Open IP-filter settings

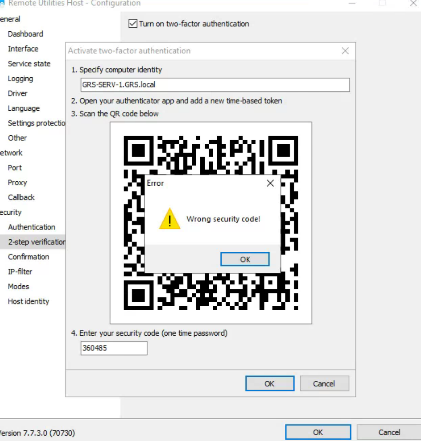(x=20, y=272)
